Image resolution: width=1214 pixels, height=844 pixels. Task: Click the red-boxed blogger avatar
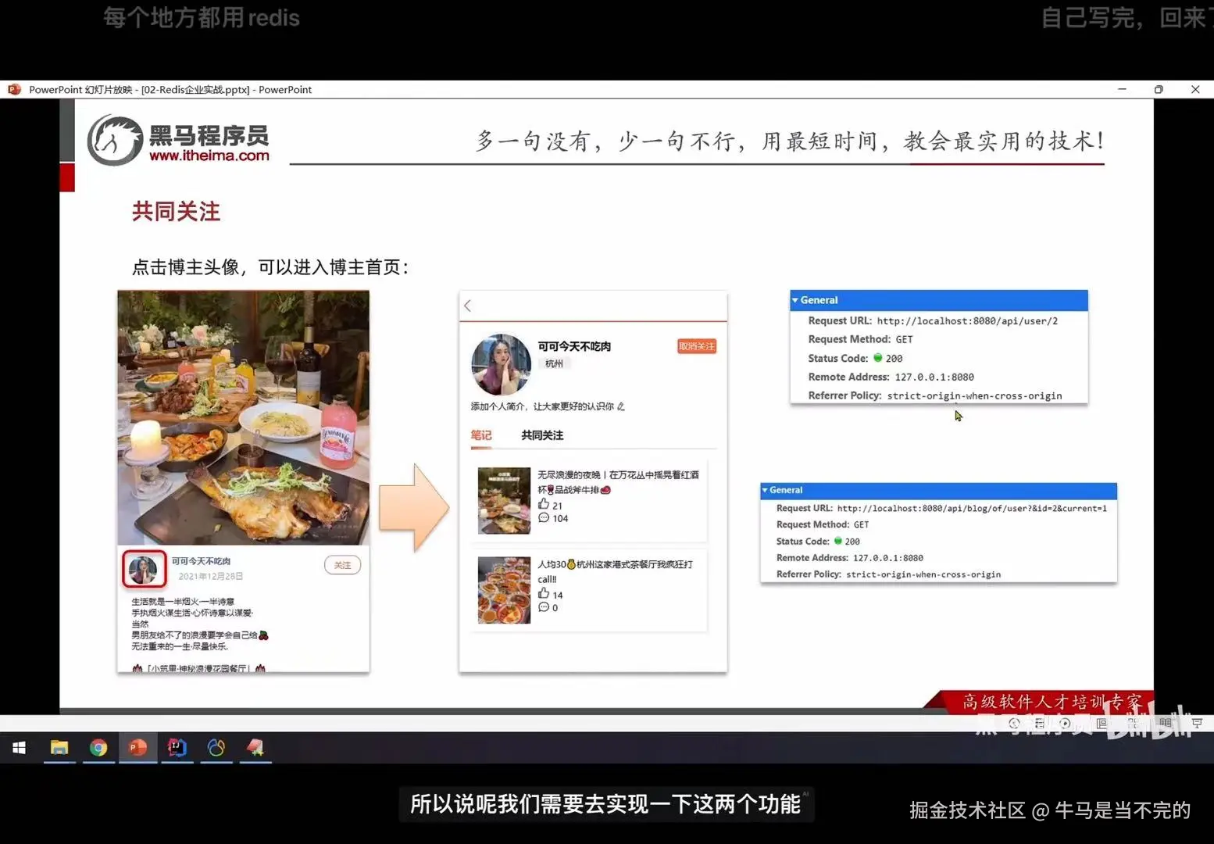tap(144, 569)
